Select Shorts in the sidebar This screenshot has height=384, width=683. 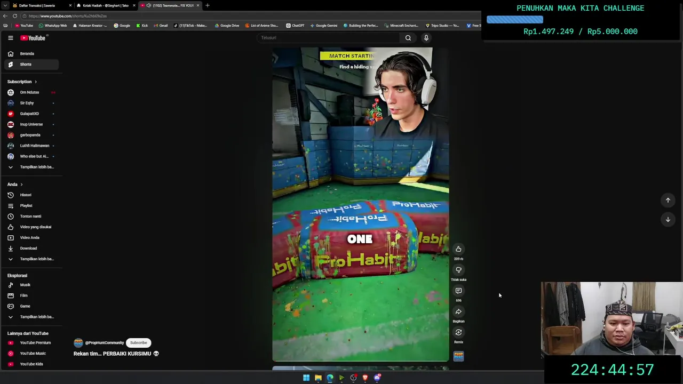point(31,65)
